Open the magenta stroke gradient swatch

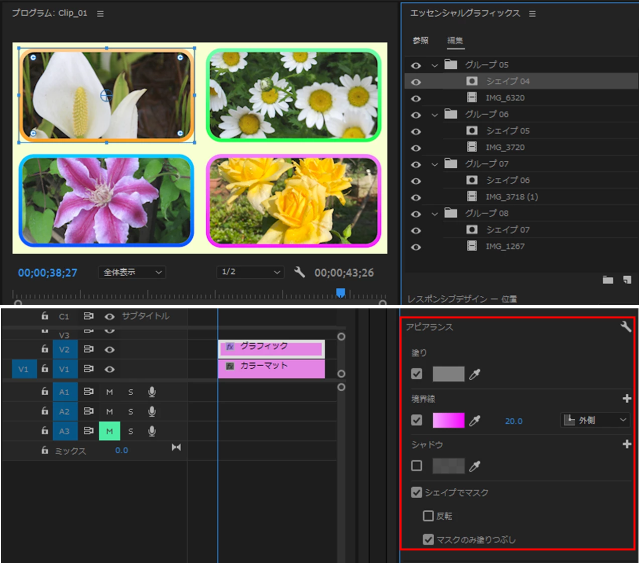pyautogui.click(x=449, y=420)
